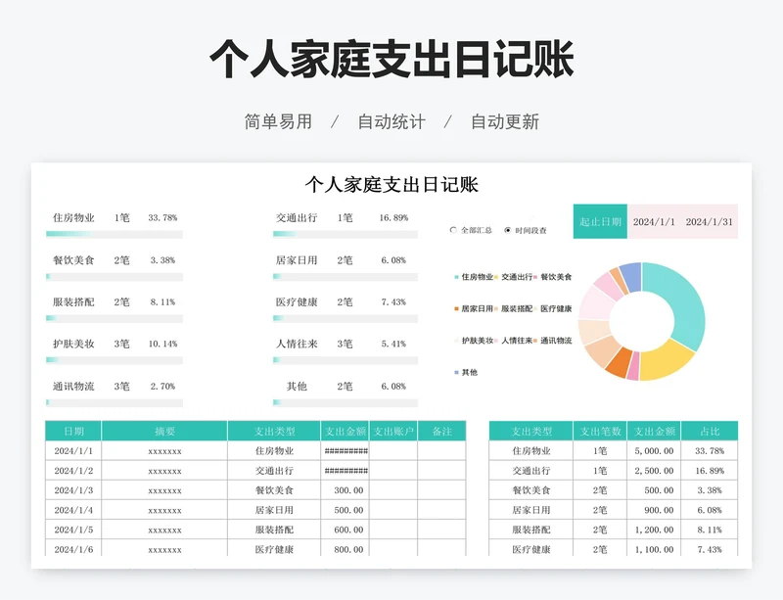
Task: Click the dark orange donut chart slice
Action: coord(618,362)
